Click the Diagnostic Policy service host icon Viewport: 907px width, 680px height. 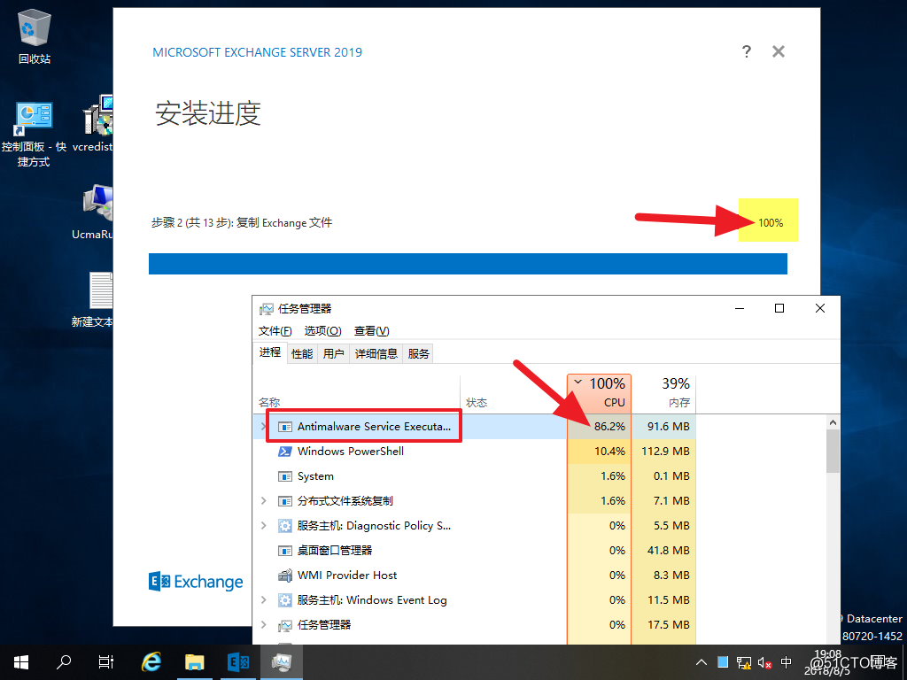(284, 526)
